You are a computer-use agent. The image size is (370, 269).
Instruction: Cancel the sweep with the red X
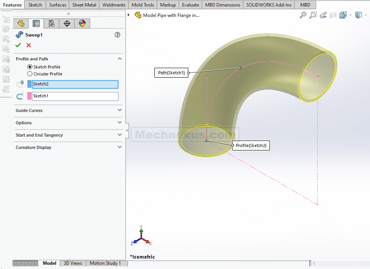28,45
